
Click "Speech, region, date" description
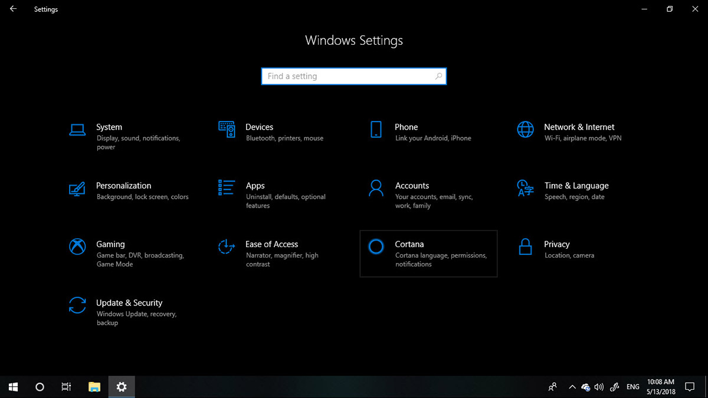pos(575,197)
